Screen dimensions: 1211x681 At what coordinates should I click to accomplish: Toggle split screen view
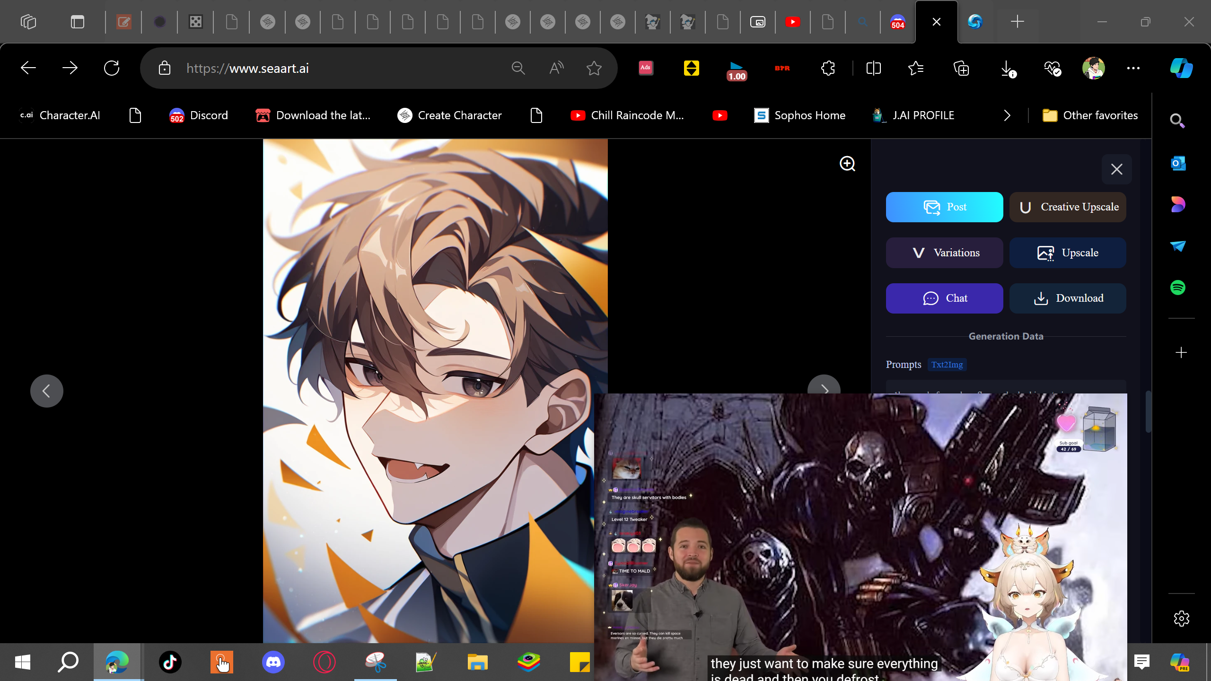[x=873, y=68]
